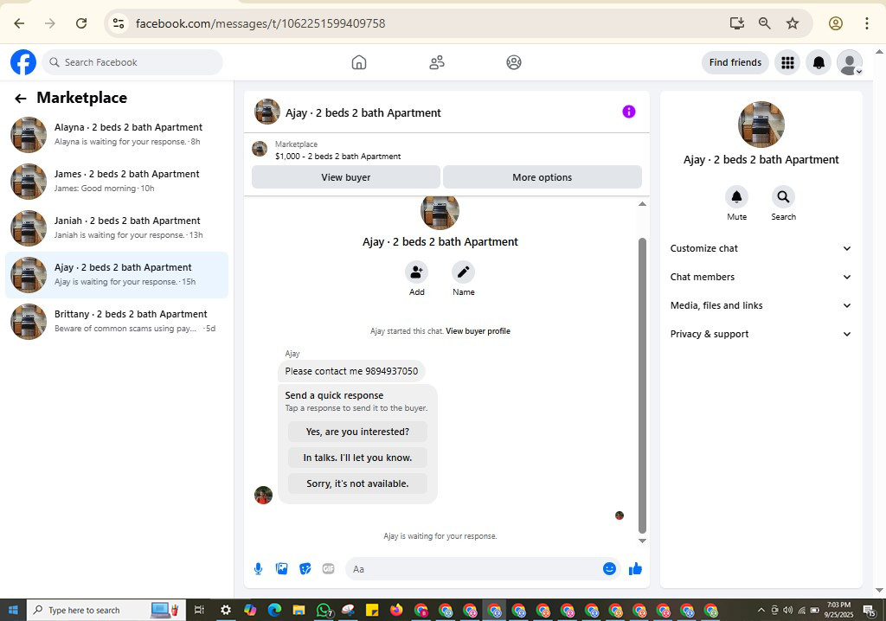Click the Search Facebook field
Screen dimensions: 886x621
point(132,62)
